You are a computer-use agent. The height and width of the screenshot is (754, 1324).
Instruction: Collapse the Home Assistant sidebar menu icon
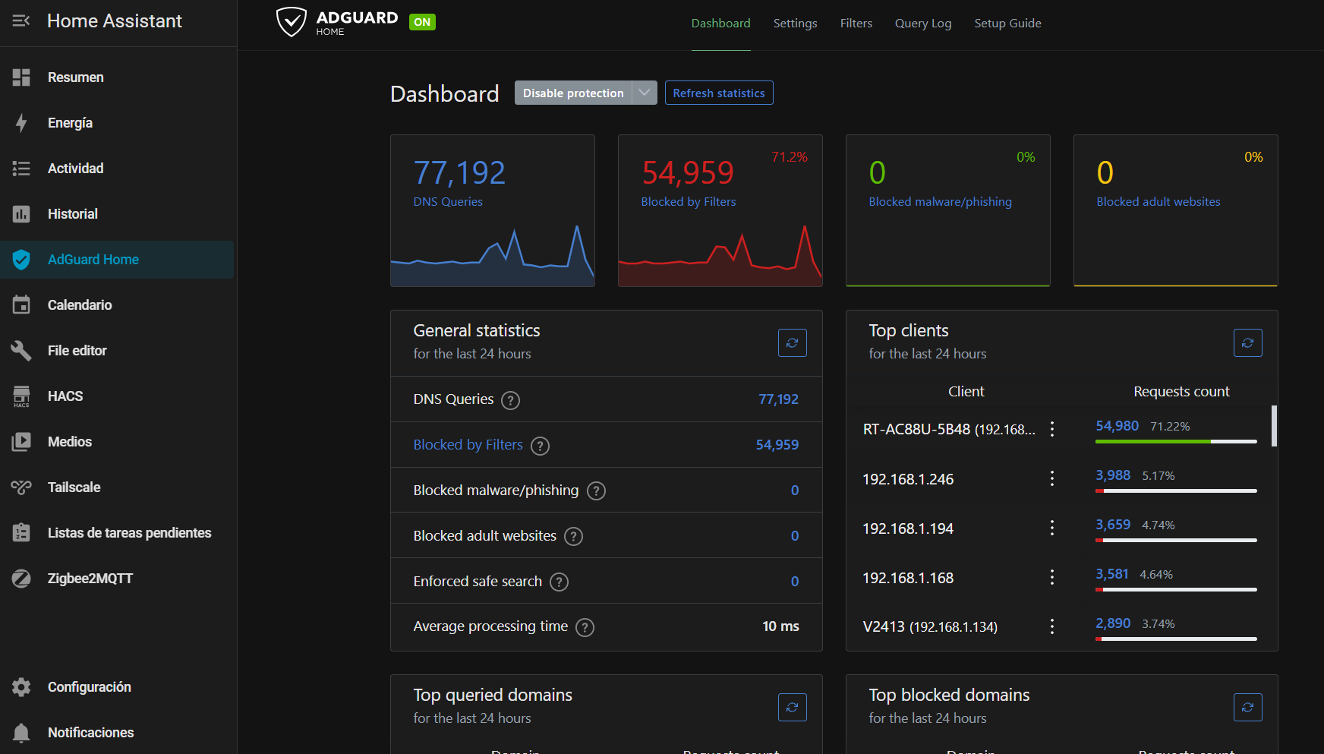click(21, 21)
